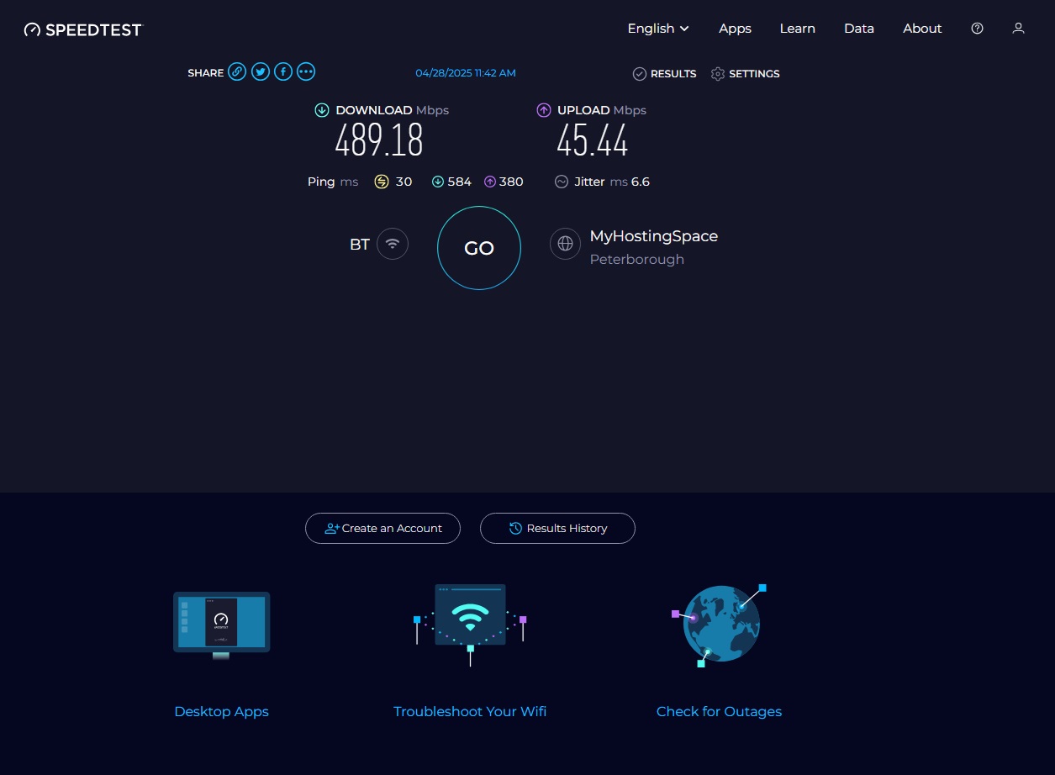The width and height of the screenshot is (1055, 775).
Task: Click the idle ping value 30
Action: [x=404, y=182]
